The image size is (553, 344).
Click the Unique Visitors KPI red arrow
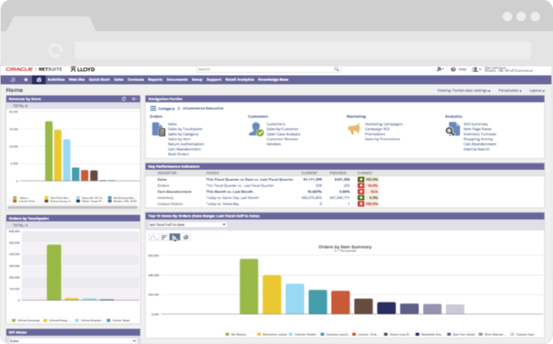(360, 204)
